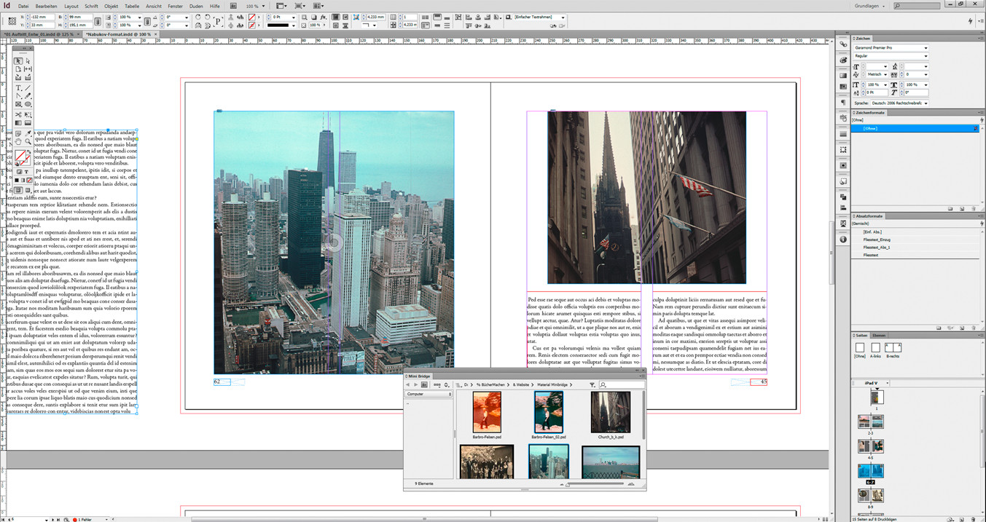This screenshot has width=986, height=522.
Task: Select the Direct Selection tool
Action: tap(28, 61)
